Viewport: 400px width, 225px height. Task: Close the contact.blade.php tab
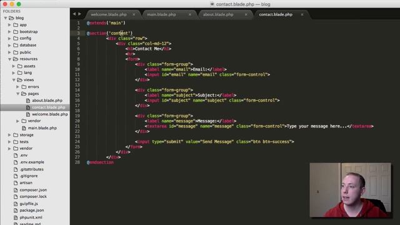(x=302, y=14)
